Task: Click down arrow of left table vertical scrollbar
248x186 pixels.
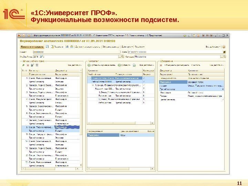Action: (81, 165)
